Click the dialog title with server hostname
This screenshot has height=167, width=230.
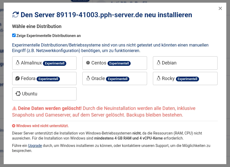tap(106, 15)
